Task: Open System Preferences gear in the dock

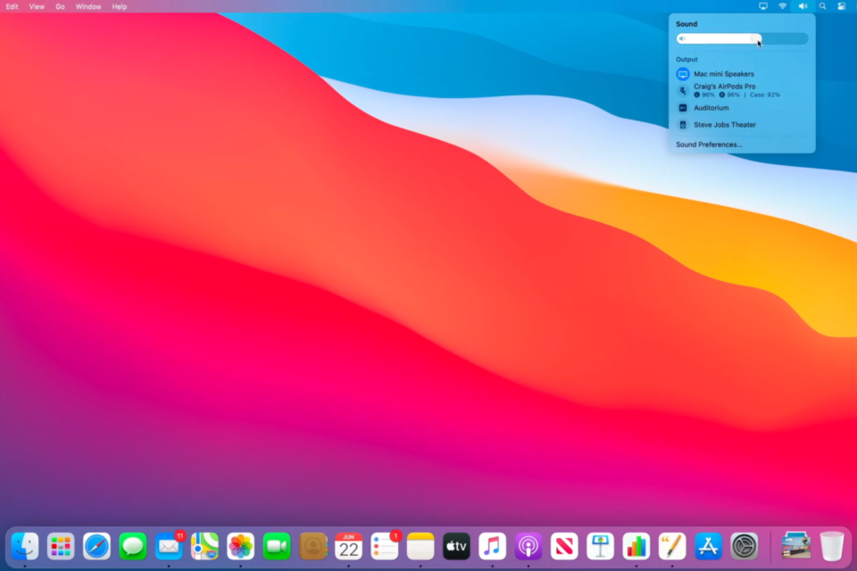Action: 744,545
